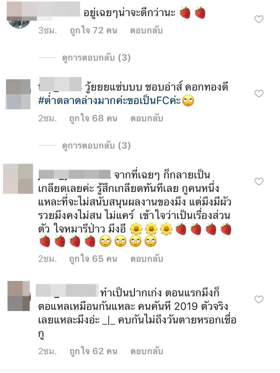Heart the comment mentioning 2019
280x373 pixels.
(259, 299)
